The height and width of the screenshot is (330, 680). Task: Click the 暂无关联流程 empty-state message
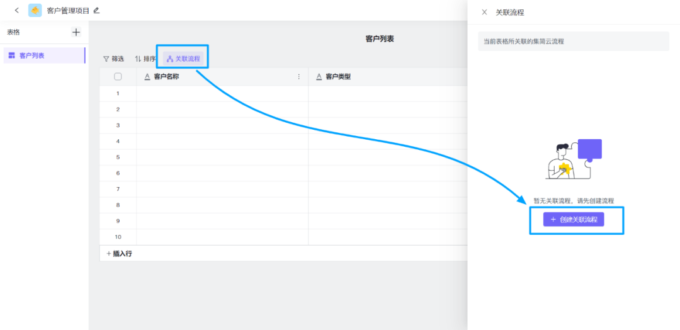coord(574,201)
